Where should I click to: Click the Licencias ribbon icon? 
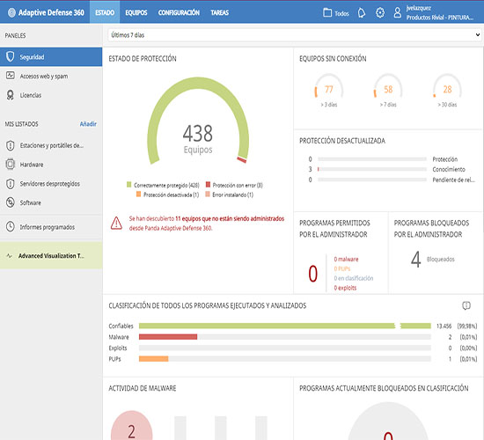point(11,95)
